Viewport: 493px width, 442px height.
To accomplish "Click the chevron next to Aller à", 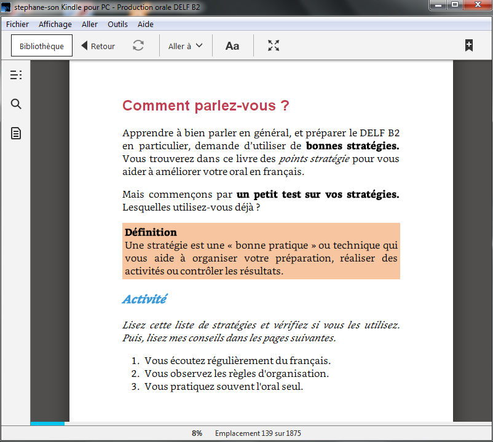I will [199, 45].
